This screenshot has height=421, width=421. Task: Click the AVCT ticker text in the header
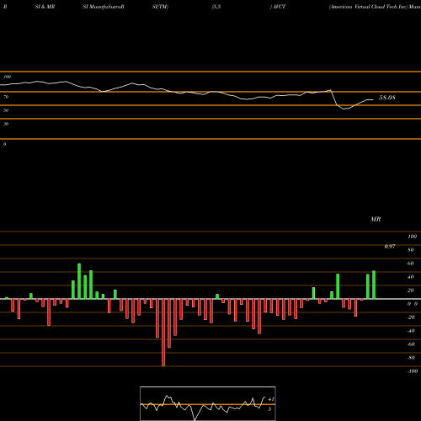(x=280, y=7)
